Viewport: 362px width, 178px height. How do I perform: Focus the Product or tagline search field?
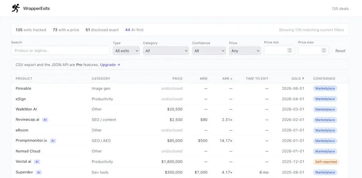tap(60, 51)
